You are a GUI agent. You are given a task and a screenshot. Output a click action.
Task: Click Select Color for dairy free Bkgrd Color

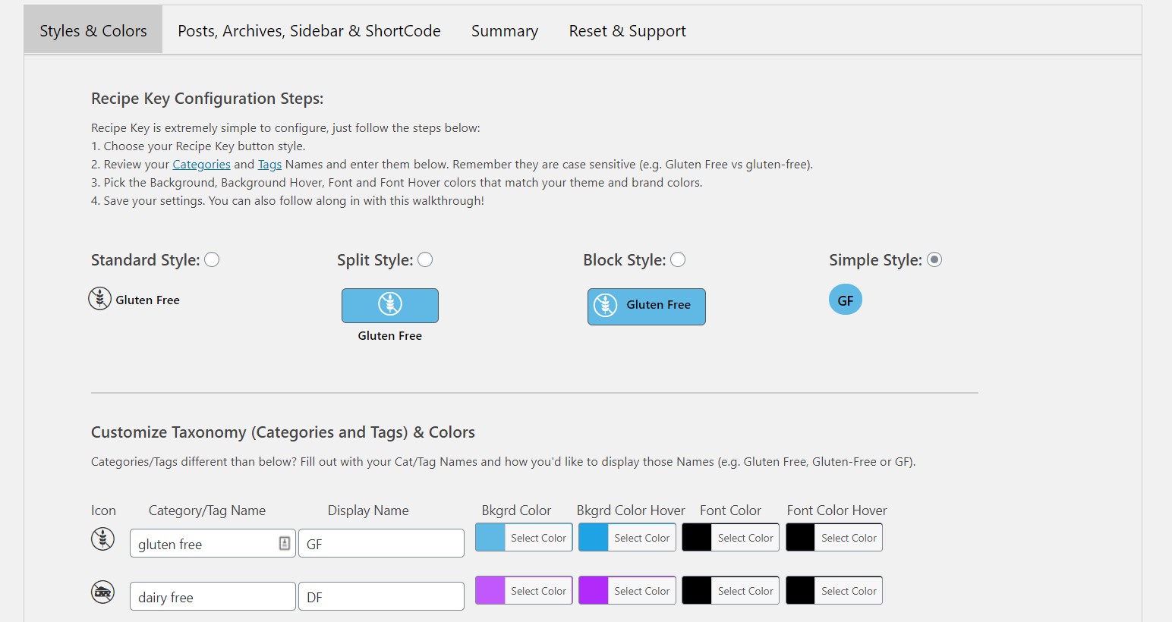tap(538, 591)
